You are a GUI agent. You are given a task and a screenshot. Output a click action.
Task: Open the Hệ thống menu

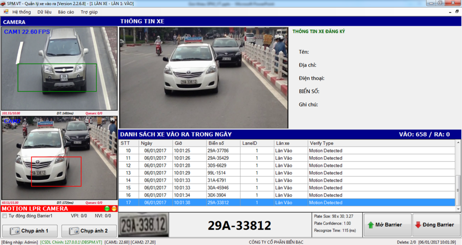(22, 12)
